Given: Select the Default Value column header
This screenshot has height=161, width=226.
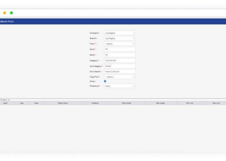Looking at the screenshot, I should (63, 103).
